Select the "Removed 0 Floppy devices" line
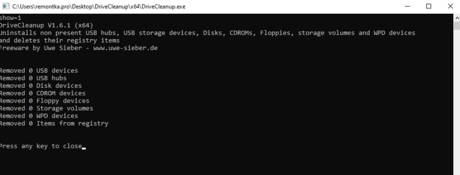This screenshot has height=175, width=460. pos(45,101)
